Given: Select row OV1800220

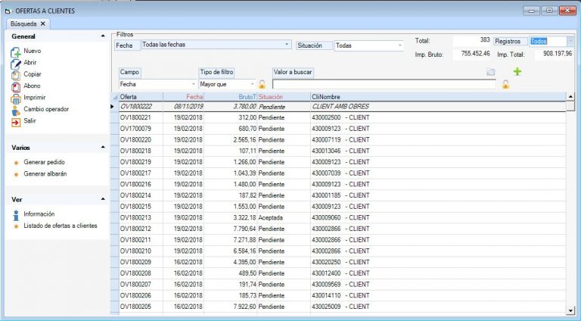Looking at the screenshot, I should (x=338, y=140).
